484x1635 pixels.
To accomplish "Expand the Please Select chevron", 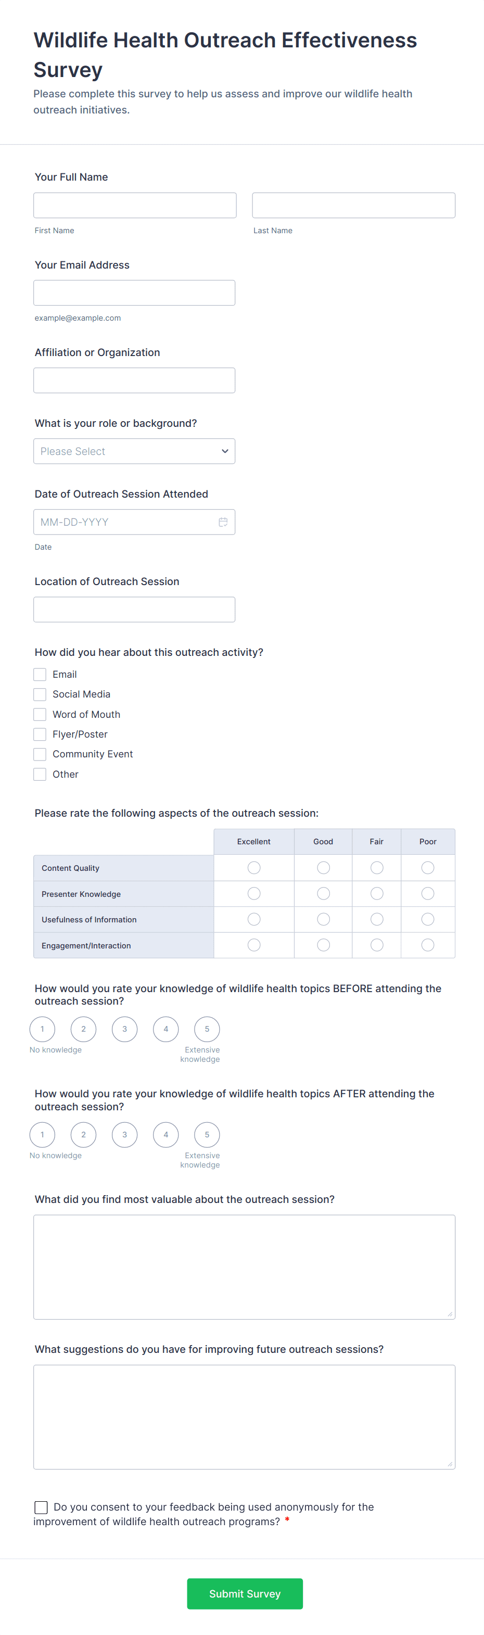I will click(x=225, y=451).
